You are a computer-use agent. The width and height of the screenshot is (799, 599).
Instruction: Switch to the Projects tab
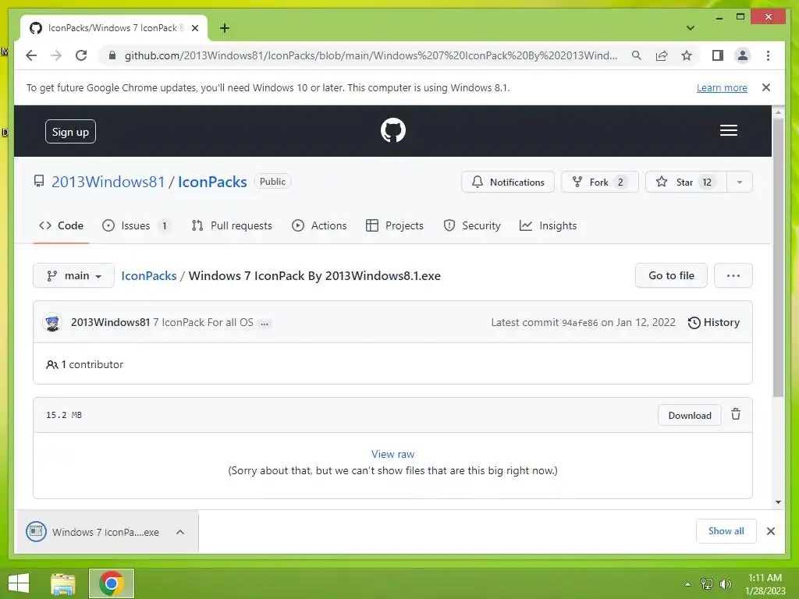click(395, 225)
